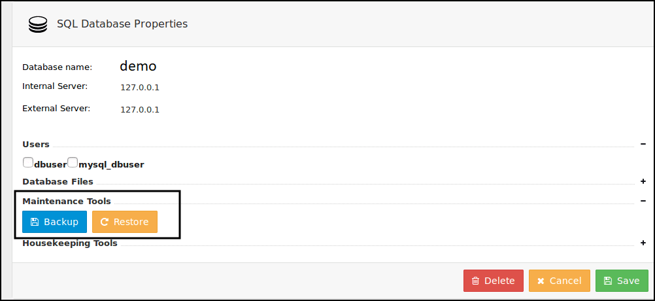The width and height of the screenshot is (655, 301).
Task: Click the X icon on Cancel
Action: click(x=541, y=281)
